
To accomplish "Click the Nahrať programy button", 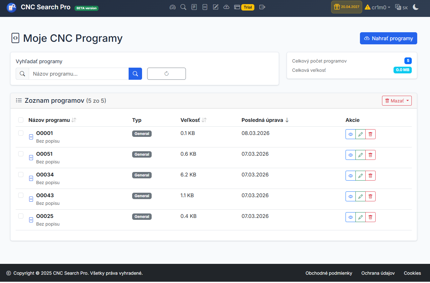I will 388,38.
